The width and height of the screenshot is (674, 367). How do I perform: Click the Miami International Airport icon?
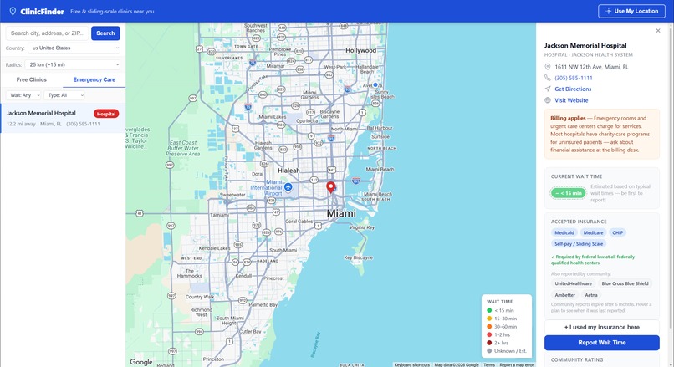tap(288, 187)
